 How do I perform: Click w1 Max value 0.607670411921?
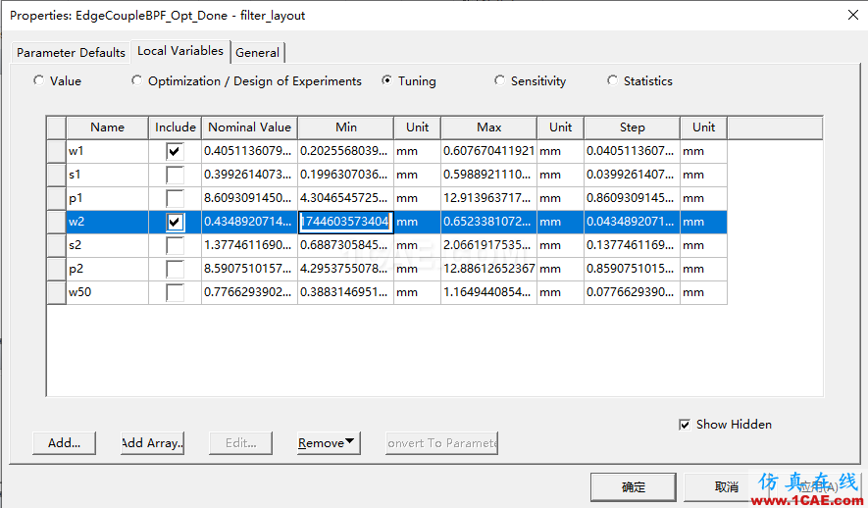click(488, 151)
